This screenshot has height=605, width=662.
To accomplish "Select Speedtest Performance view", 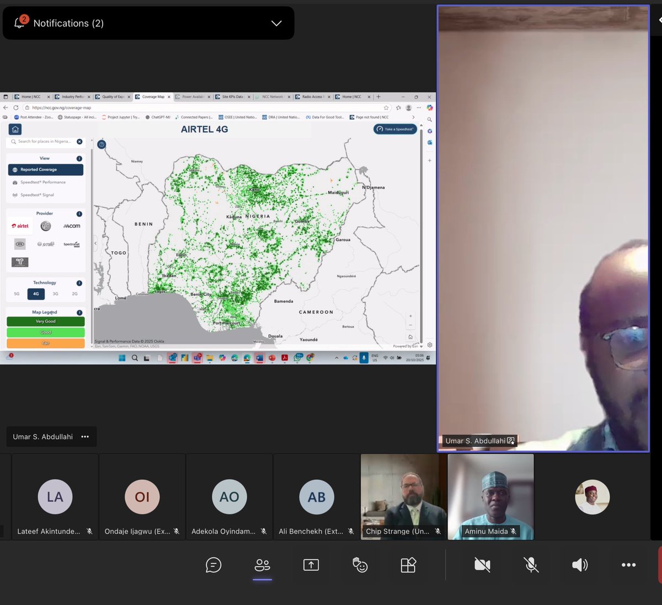I will (x=46, y=183).
